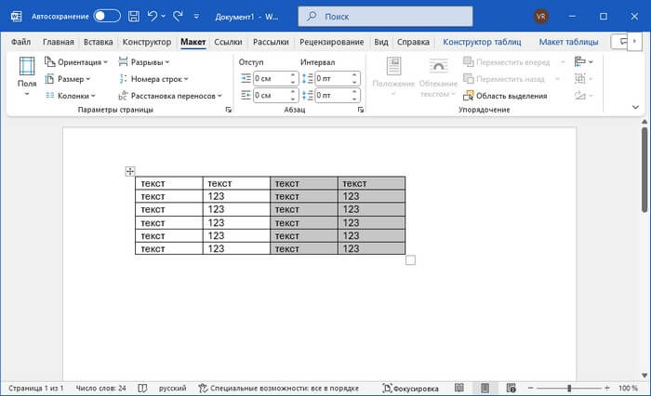Screen dimensions: 651x396
Task: Open the Абзац paragraph settings dialog launcher
Action: point(361,110)
